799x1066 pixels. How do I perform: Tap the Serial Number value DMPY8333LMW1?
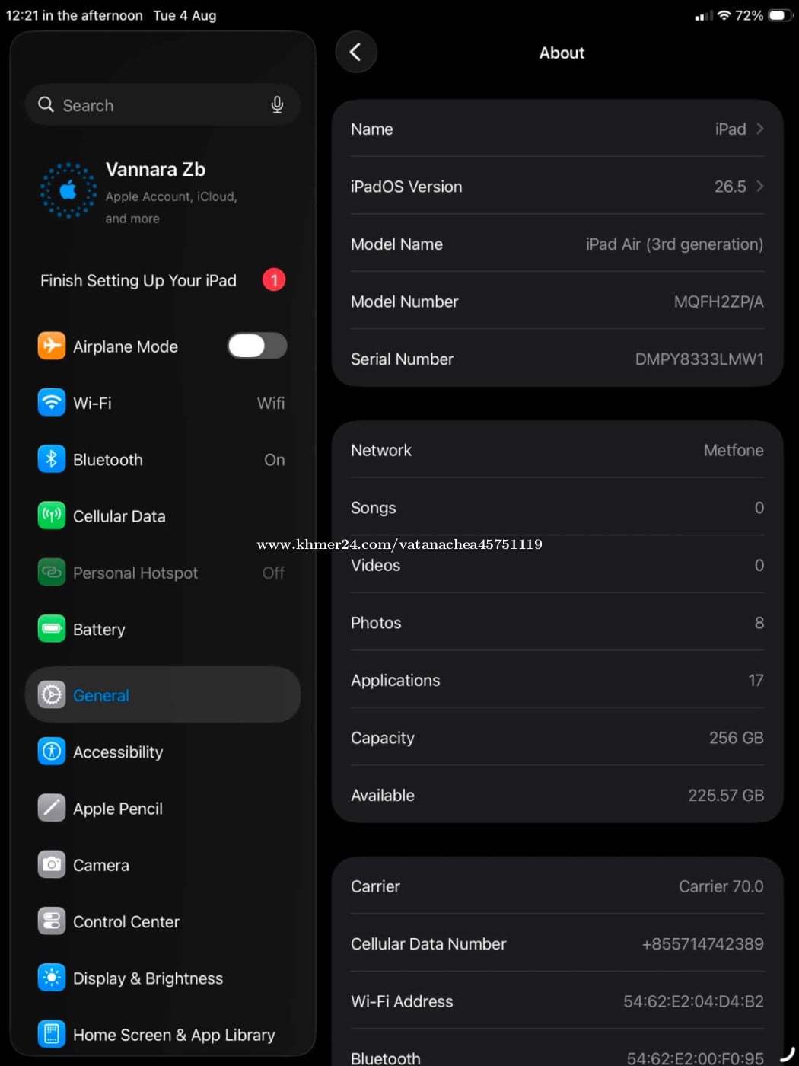pos(699,359)
